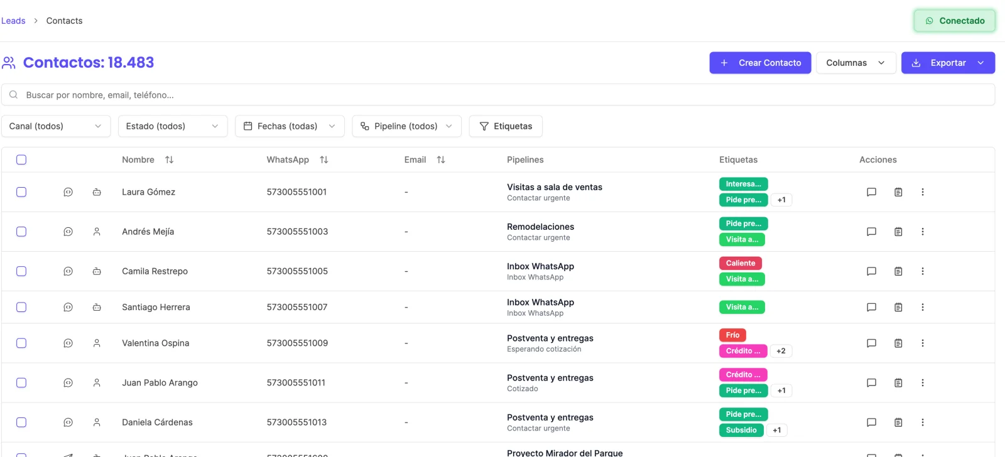Select Camila Restrepo row checkbox

click(21, 271)
